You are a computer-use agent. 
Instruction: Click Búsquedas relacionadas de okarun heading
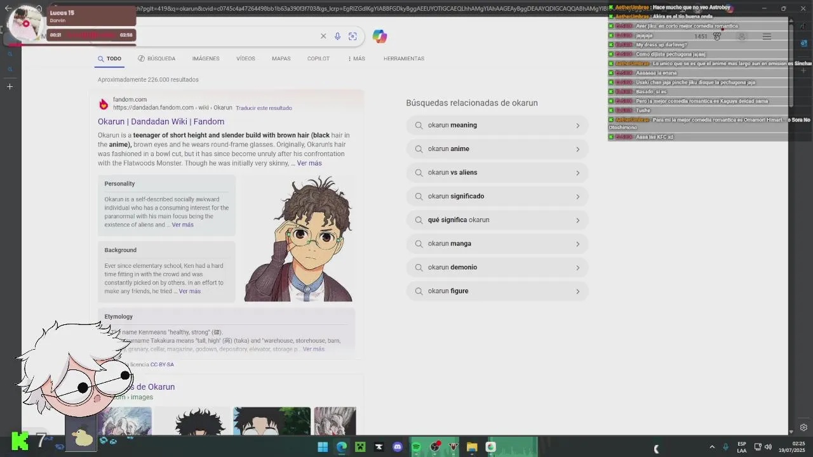click(472, 103)
